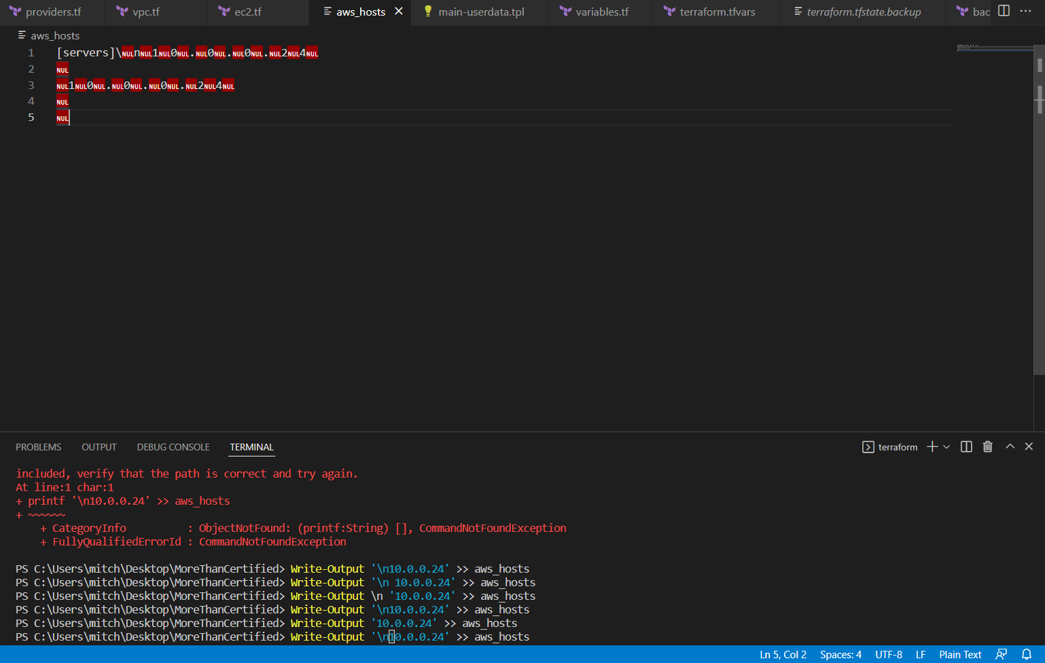Open the feedback icon in status bar
The width and height of the screenshot is (1045, 663).
click(1002, 655)
